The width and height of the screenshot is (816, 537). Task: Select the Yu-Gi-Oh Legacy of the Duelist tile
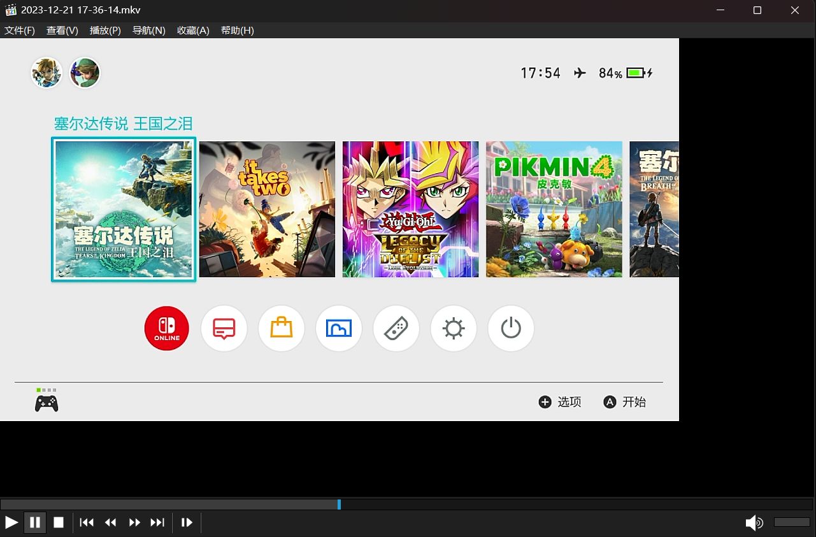410,209
